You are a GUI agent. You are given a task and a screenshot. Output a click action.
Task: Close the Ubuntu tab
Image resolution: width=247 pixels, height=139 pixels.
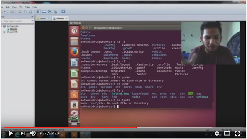point(67,18)
